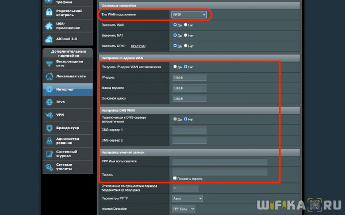This screenshot has width=345, height=215.
Task: Select Нет for Включить NAT
Action: [x=186, y=35]
